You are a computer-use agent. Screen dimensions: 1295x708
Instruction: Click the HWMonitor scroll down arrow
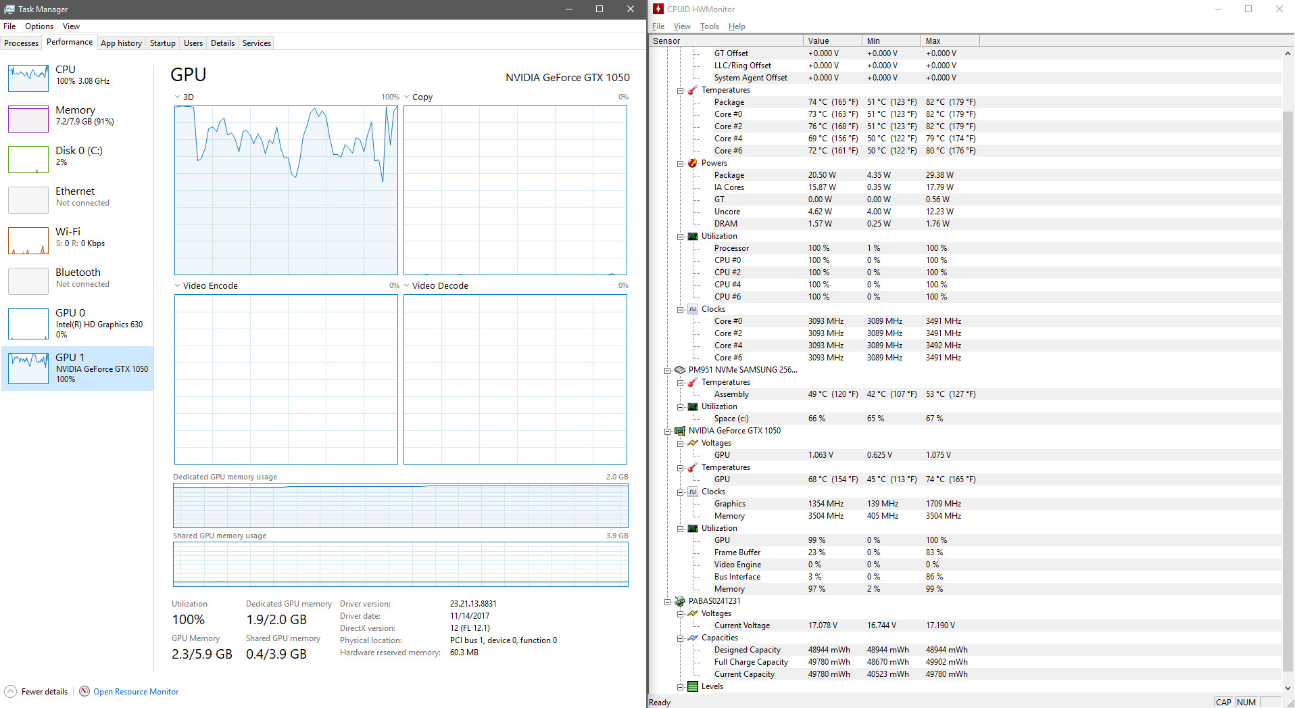click(x=1288, y=688)
